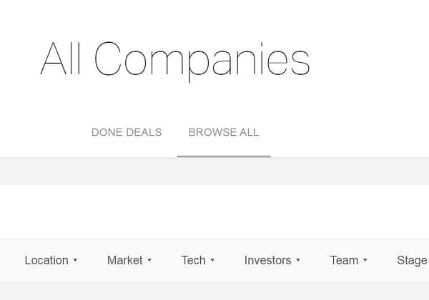Hit the down caret beside Investors
The height and width of the screenshot is (300, 429).
pyautogui.click(x=298, y=261)
